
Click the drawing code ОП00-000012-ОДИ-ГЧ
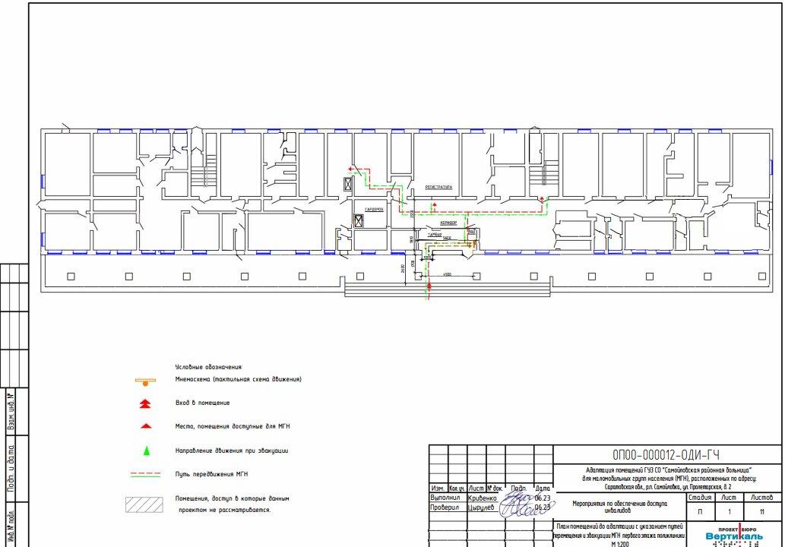(x=666, y=455)
